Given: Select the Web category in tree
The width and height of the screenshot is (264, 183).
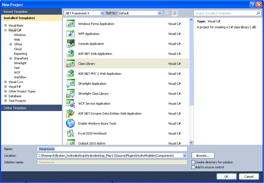Looking at the screenshot, I should click(17, 40).
